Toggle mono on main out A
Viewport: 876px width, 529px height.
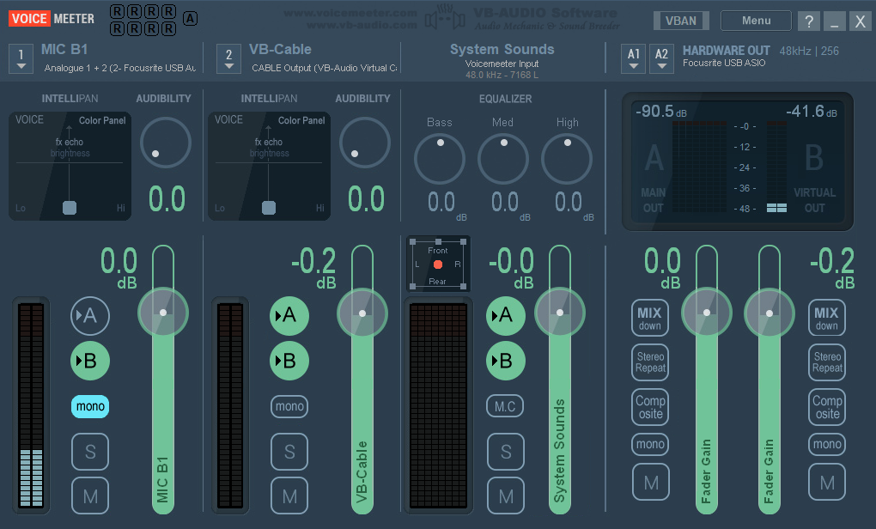tap(650, 444)
